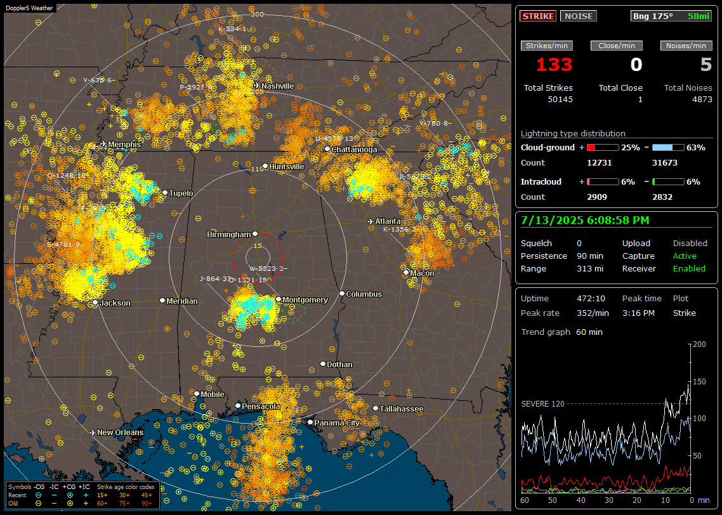
Task: Click the Total Noises 4873 count
Action: (x=702, y=100)
